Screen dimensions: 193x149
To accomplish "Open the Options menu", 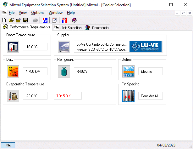I will coord(38,13).
